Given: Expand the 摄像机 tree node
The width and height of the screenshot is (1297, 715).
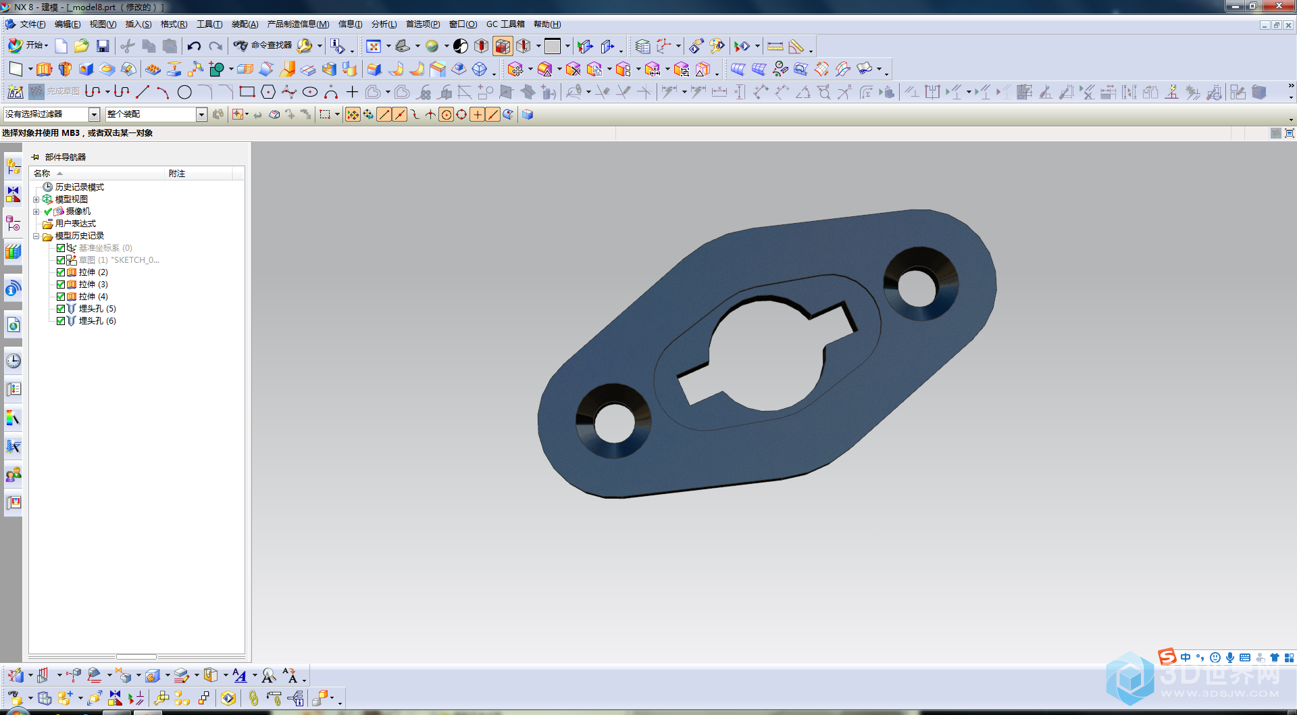Looking at the screenshot, I should [x=36, y=212].
